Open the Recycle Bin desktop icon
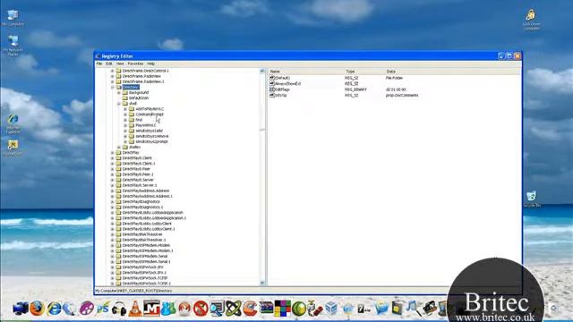This screenshot has height=322, width=573. (x=532, y=199)
